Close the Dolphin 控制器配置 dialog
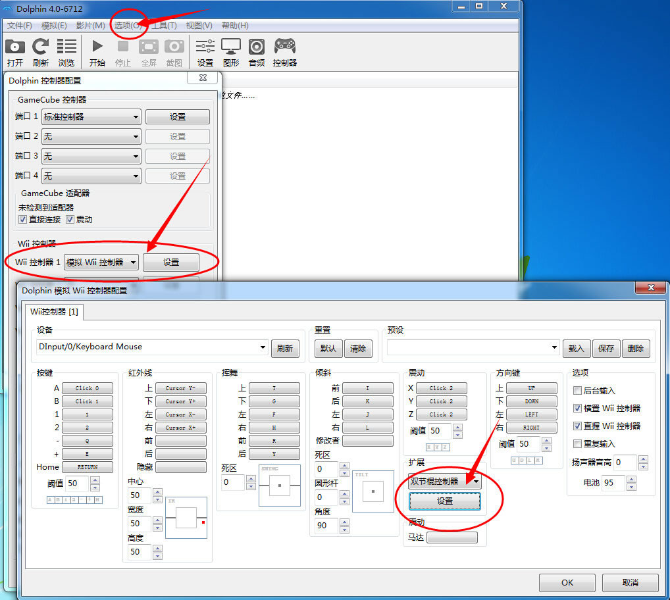 (x=203, y=78)
